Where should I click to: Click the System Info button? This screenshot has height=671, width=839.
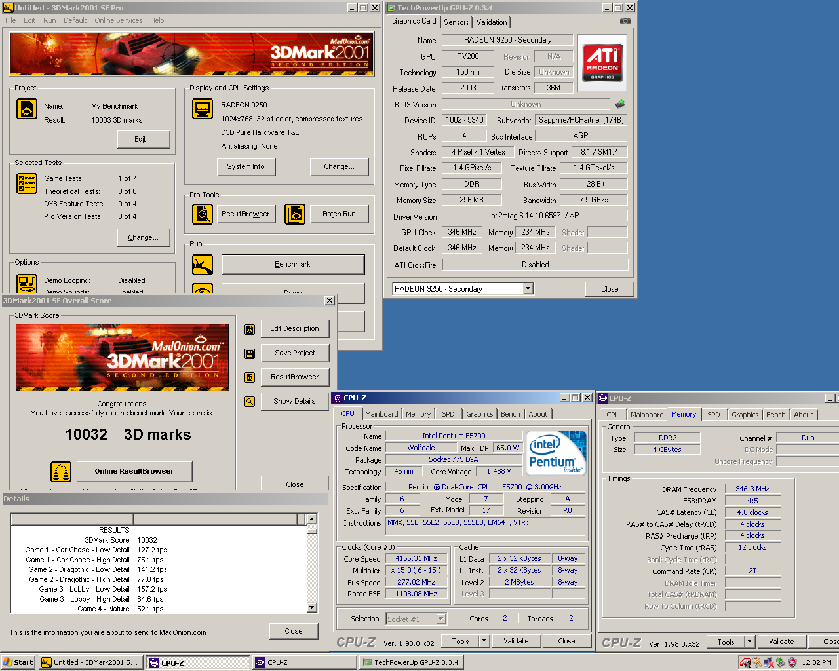[x=246, y=167]
